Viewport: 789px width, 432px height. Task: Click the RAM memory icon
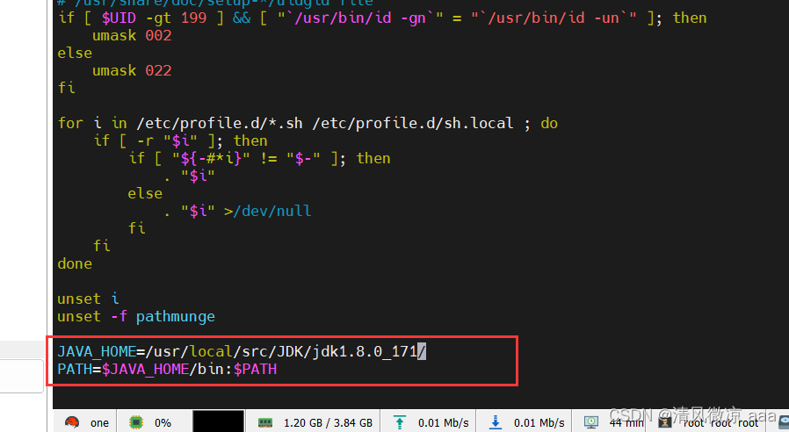click(265, 423)
